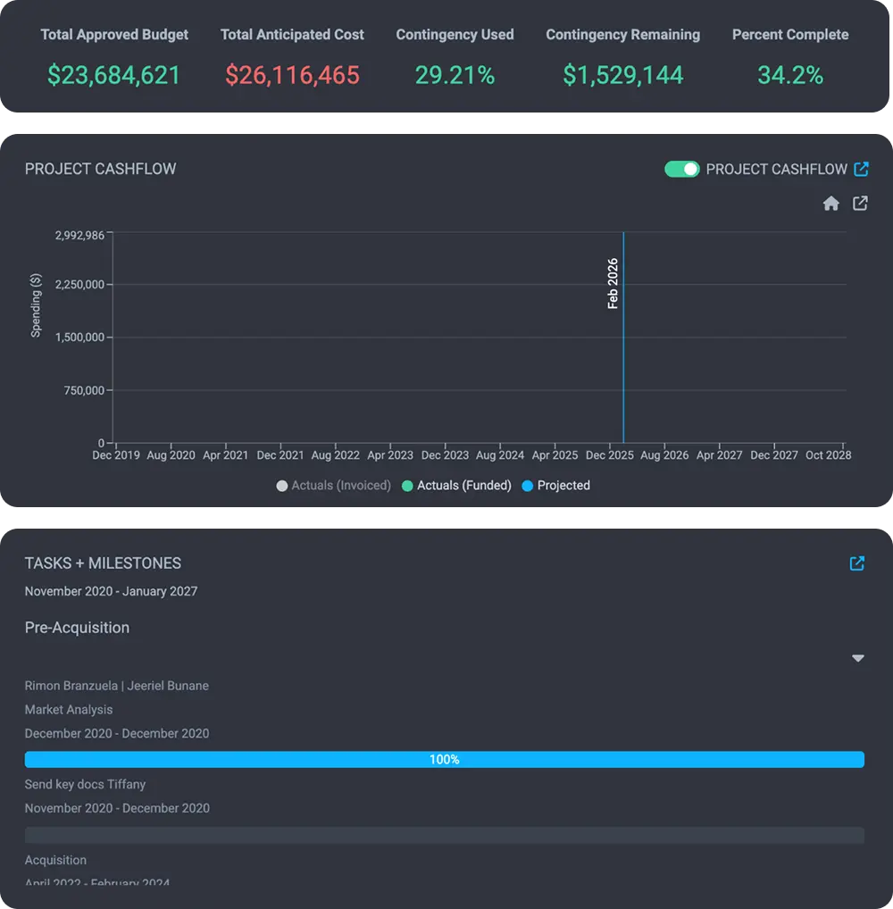Open the Market Analysis task

coord(69,709)
